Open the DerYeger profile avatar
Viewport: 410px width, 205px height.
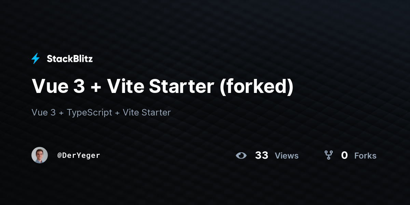point(40,155)
